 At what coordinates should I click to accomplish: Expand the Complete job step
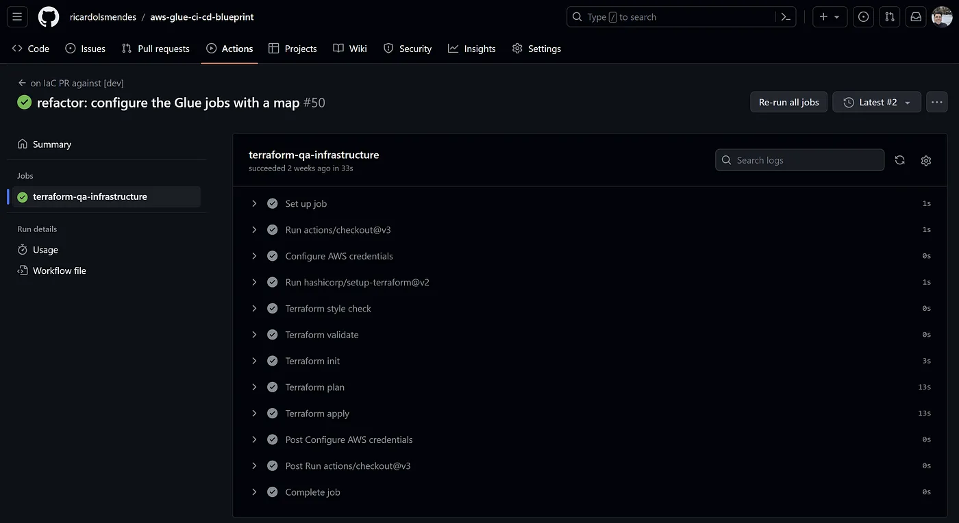pos(254,492)
